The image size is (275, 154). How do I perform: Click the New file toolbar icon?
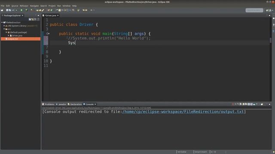coord(2,10)
